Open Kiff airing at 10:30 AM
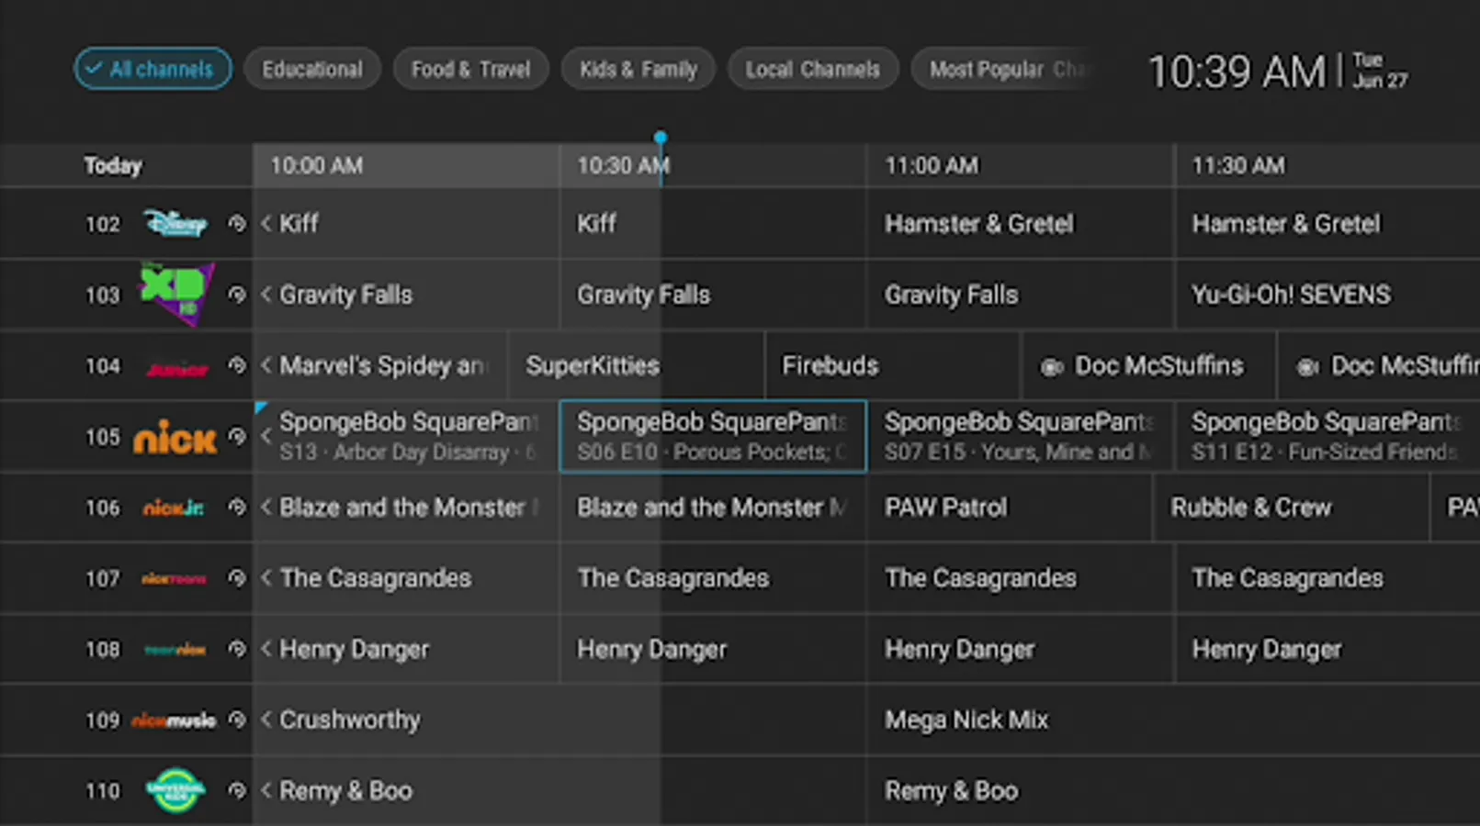 coord(713,223)
